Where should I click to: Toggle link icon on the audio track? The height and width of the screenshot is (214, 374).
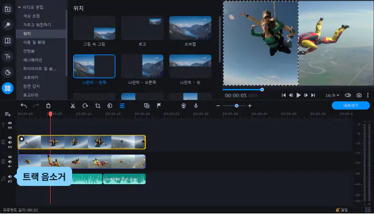[x=10, y=181]
